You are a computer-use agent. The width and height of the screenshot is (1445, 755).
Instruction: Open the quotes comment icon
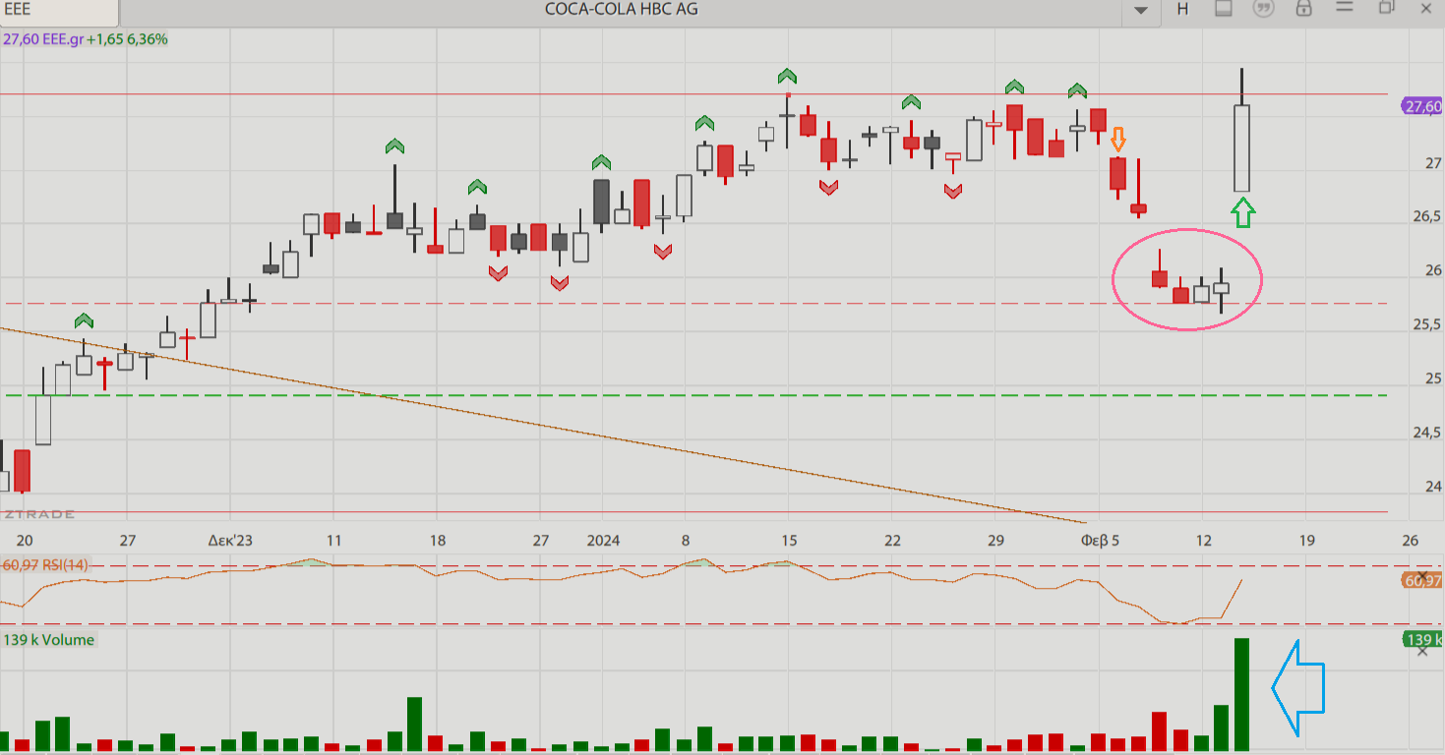coord(1264,9)
